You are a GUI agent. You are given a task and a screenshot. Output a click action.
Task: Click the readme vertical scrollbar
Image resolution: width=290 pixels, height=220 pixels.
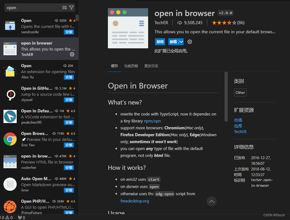(x=226, y=97)
